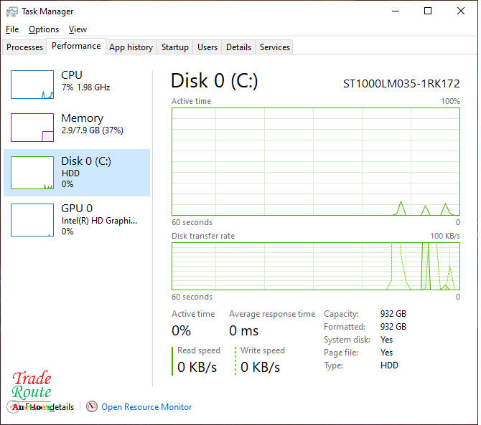This screenshot has width=481, height=425.
Task: Collapse view using Fewer details arrow
Action: [x=14, y=407]
